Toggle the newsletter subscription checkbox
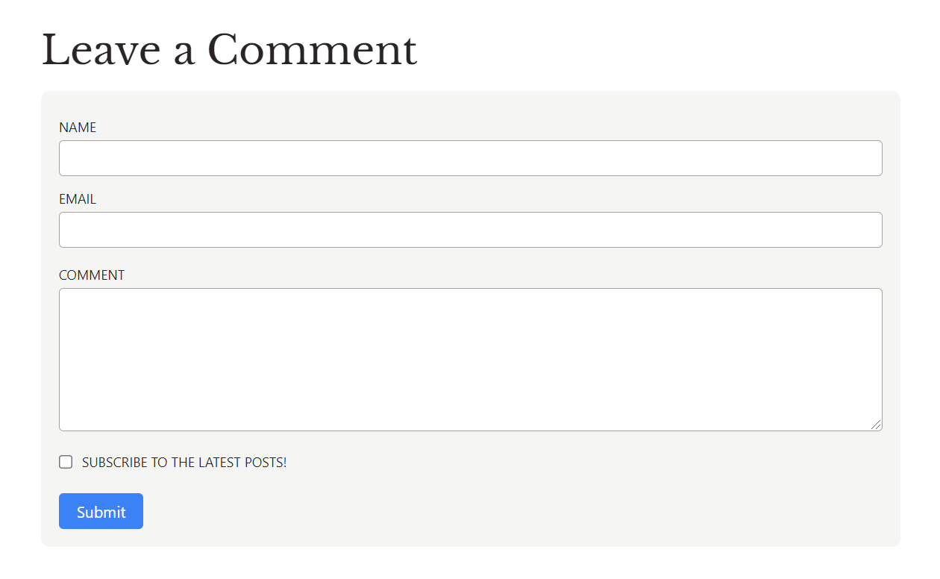940x579 pixels. coord(66,462)
